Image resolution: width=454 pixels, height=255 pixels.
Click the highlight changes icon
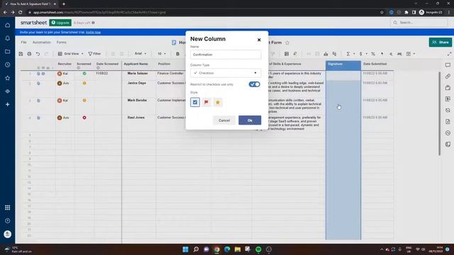tap(295, 54)
